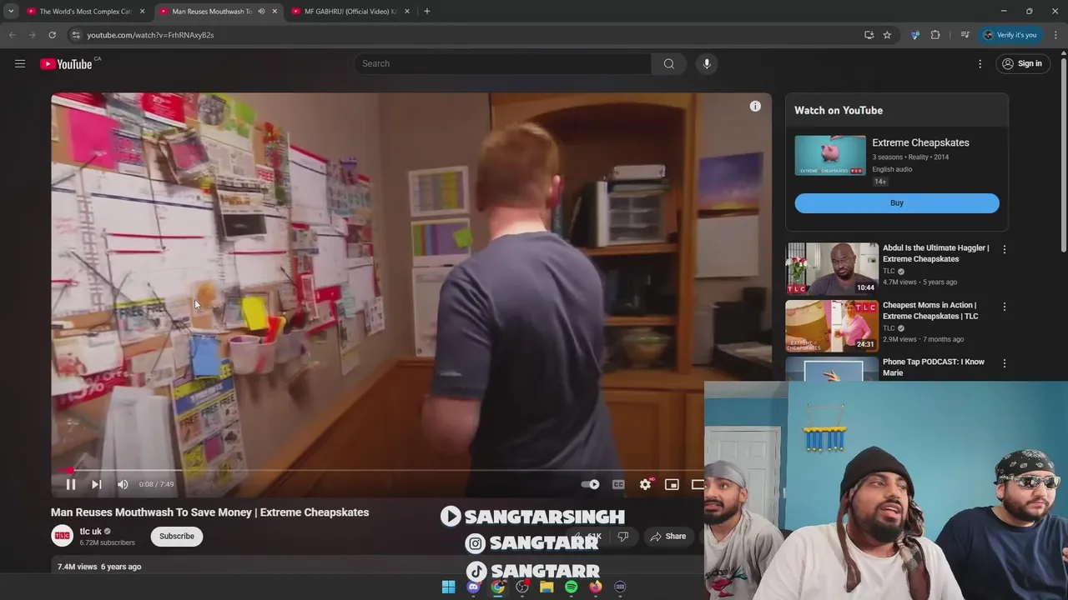Switch to miniplayer mode
Image resolution: width=1068 pixels, height=600 pixels.
(x=672, y=484)
